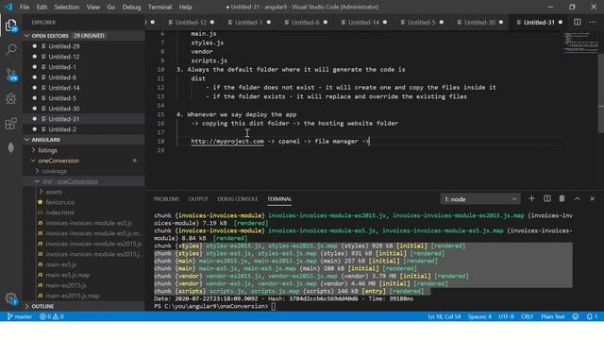Switch to the Problems panel tab
This screenshot has width=604, height=340.
pyautogui.click(x=166, y=199)
